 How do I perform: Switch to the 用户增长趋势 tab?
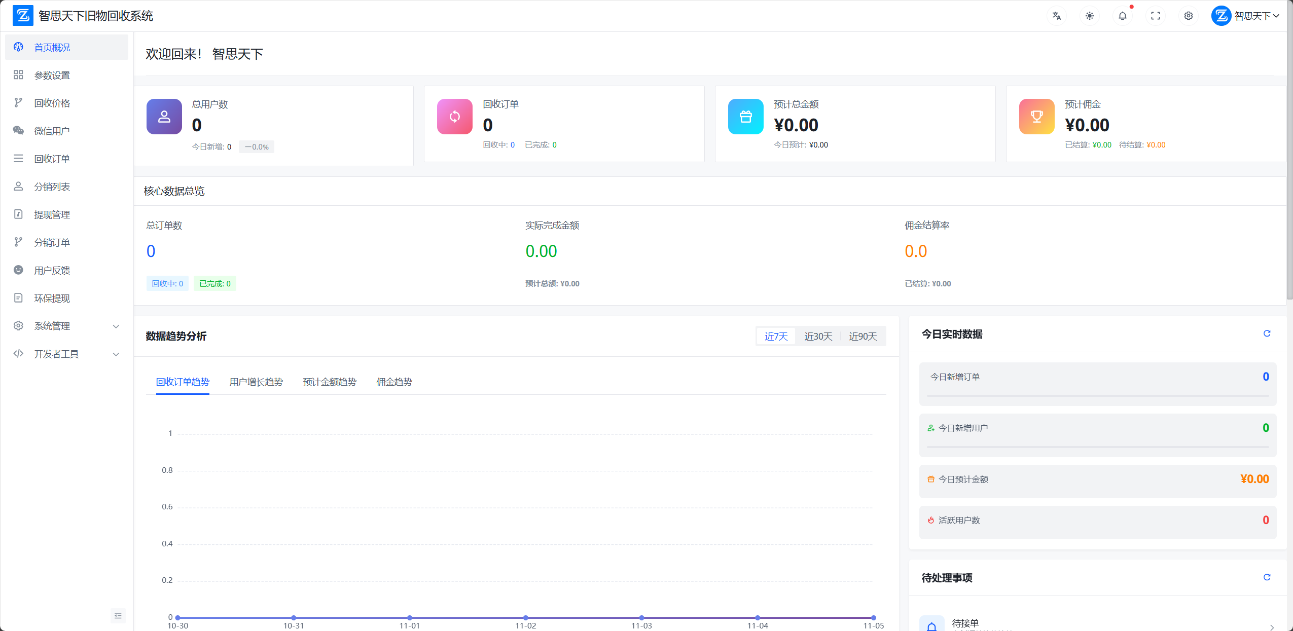(256, 382)
